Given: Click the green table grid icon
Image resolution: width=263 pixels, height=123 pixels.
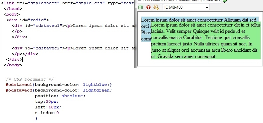Looking at the screenshot, I should tap(140, 7).
